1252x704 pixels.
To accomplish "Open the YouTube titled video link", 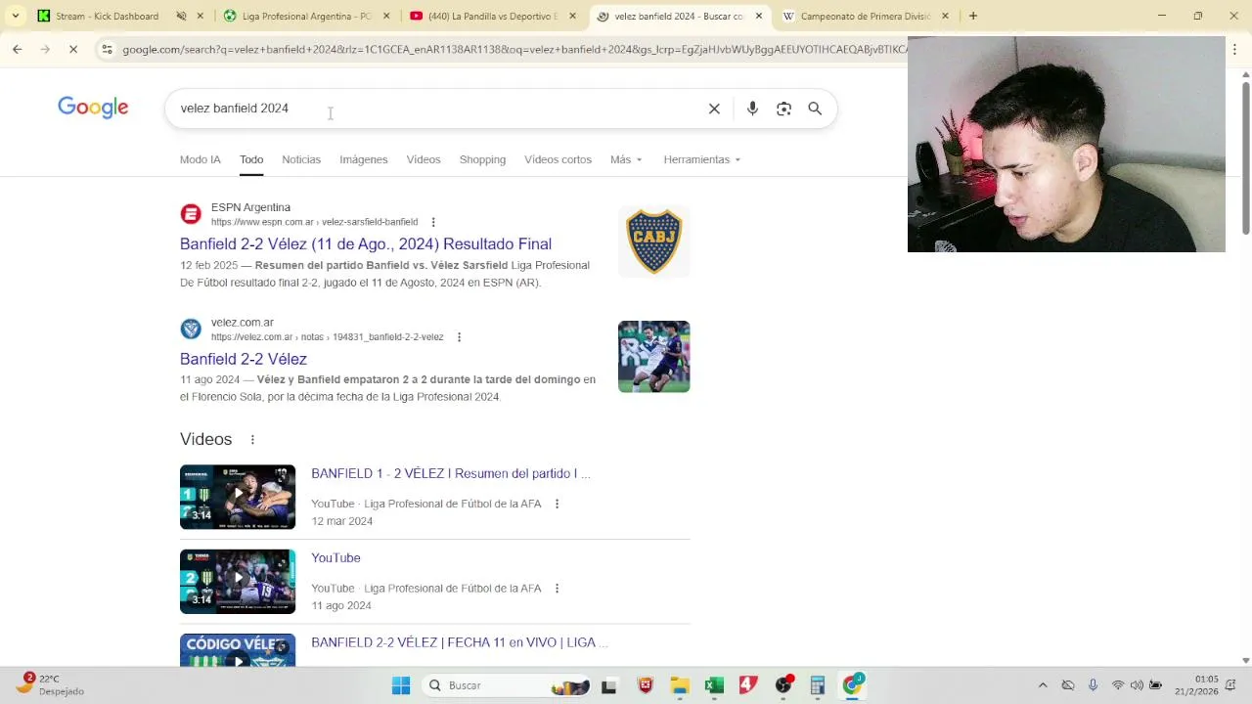I will point(335,557).
